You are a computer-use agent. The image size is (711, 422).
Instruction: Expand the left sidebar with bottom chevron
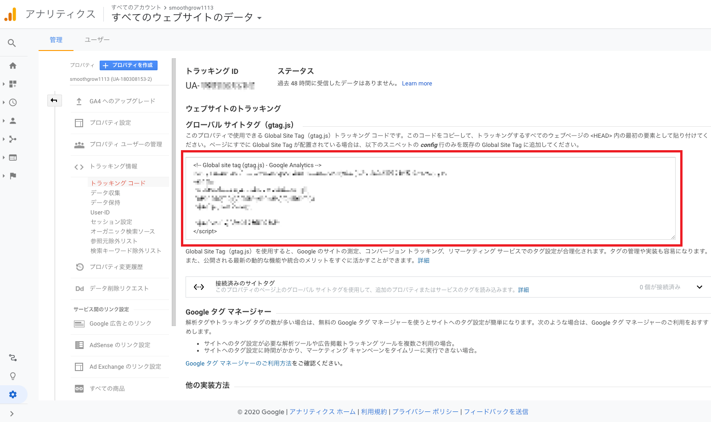click(x=12, y=414)
